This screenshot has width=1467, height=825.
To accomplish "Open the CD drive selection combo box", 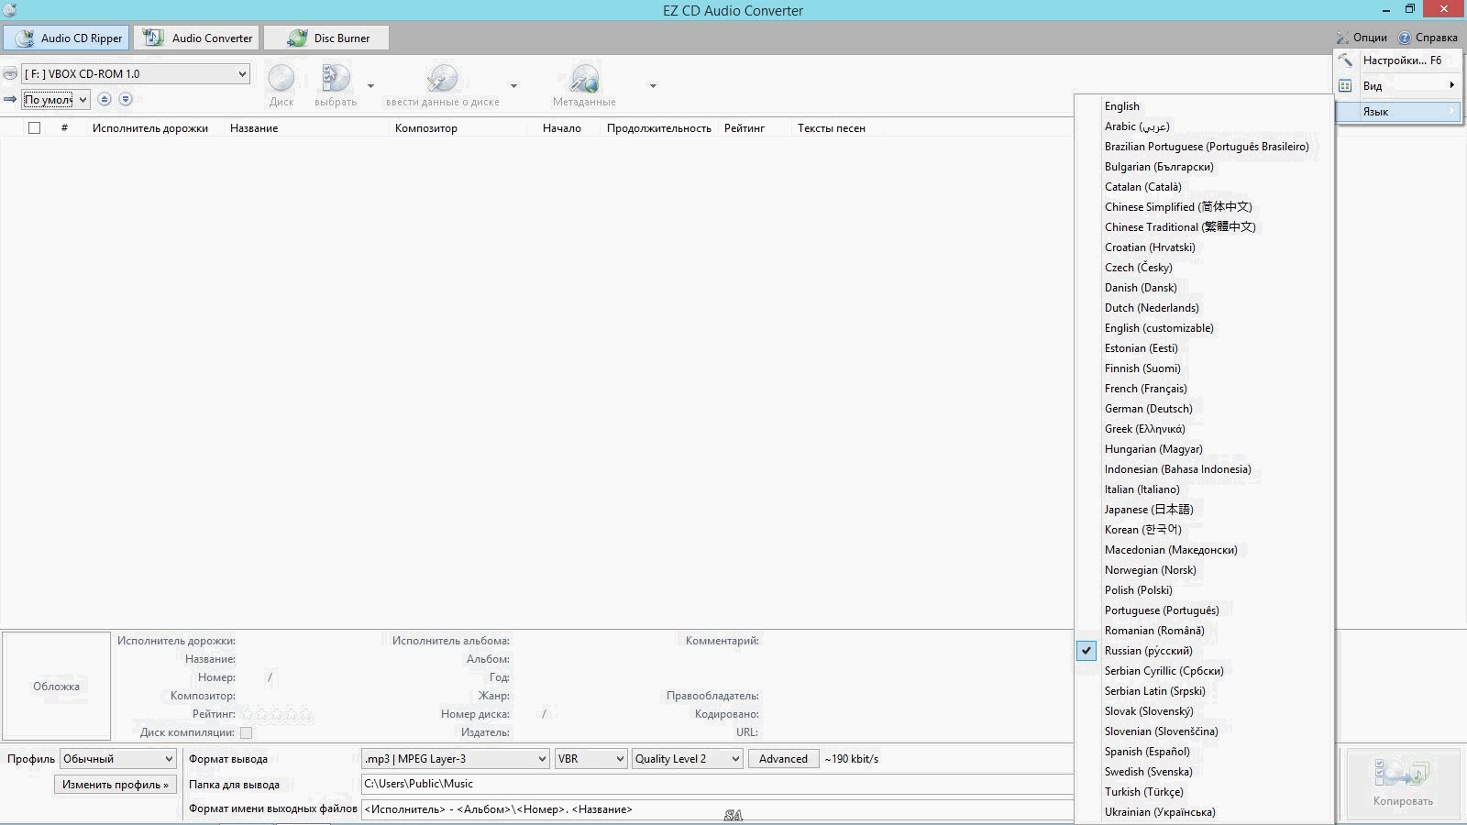I will pos(136,74).
